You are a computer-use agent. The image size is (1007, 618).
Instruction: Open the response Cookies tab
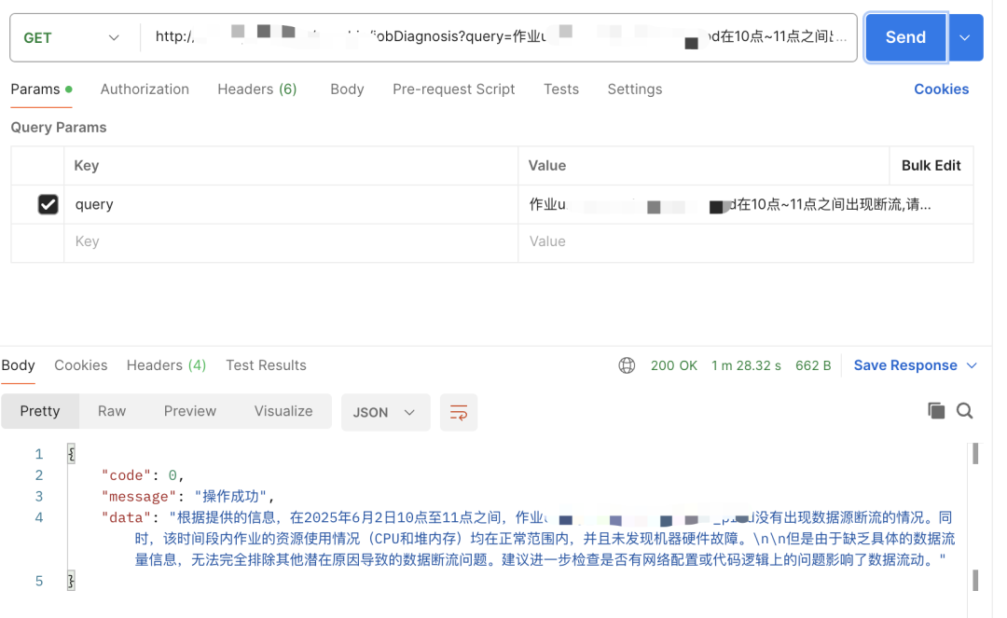[x=81, y=365]
